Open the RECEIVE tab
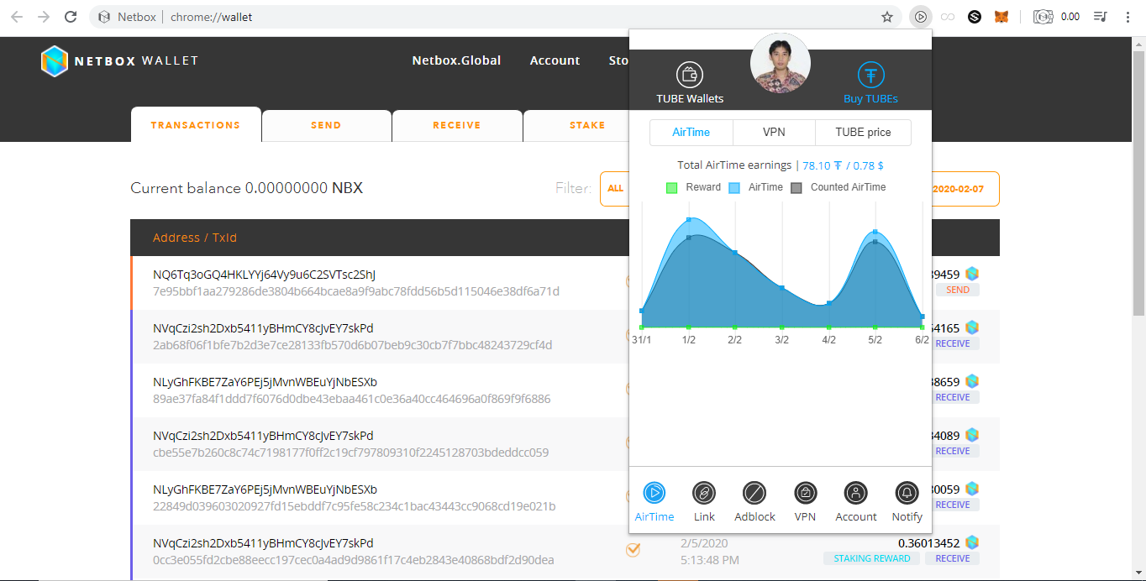1146x581 pixels. (x=457, y=125)
